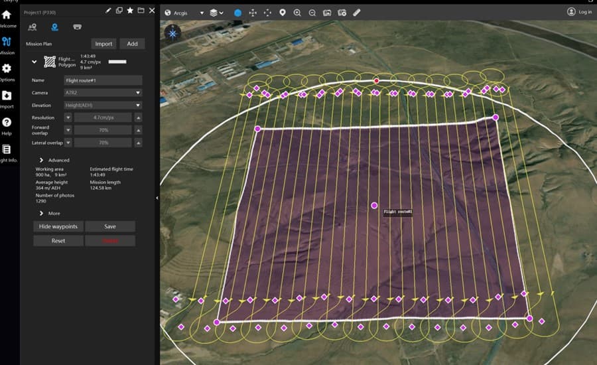This screenshot has width=597, height=365.
Task: Click the Flight route#1 name field
Action: pos(103,80)
